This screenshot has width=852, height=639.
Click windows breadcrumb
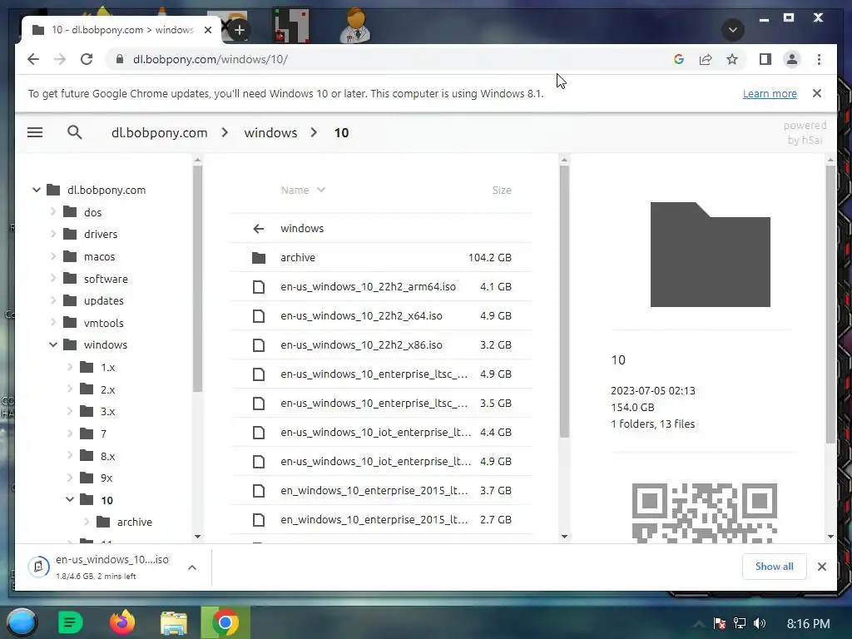click(x=270, y=132)
